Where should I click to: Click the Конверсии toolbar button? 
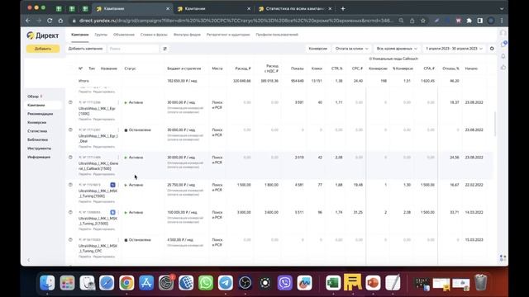pos(317,49)
